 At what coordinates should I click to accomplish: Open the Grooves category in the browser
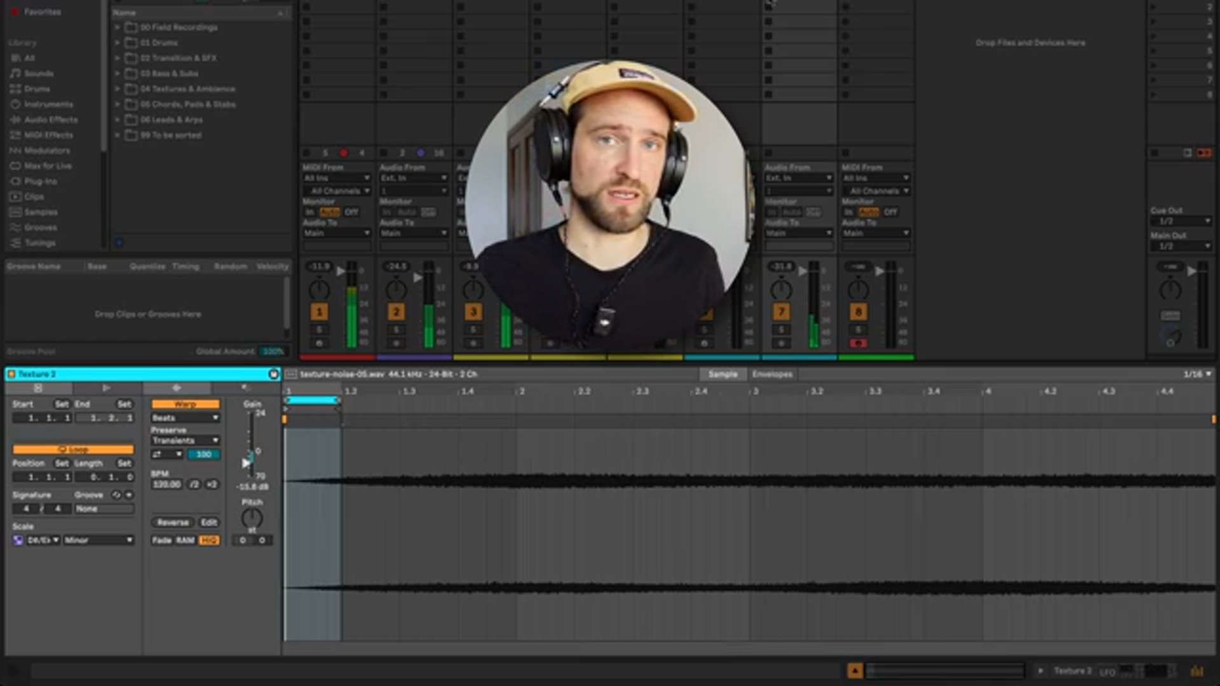[x=41, y=227]
